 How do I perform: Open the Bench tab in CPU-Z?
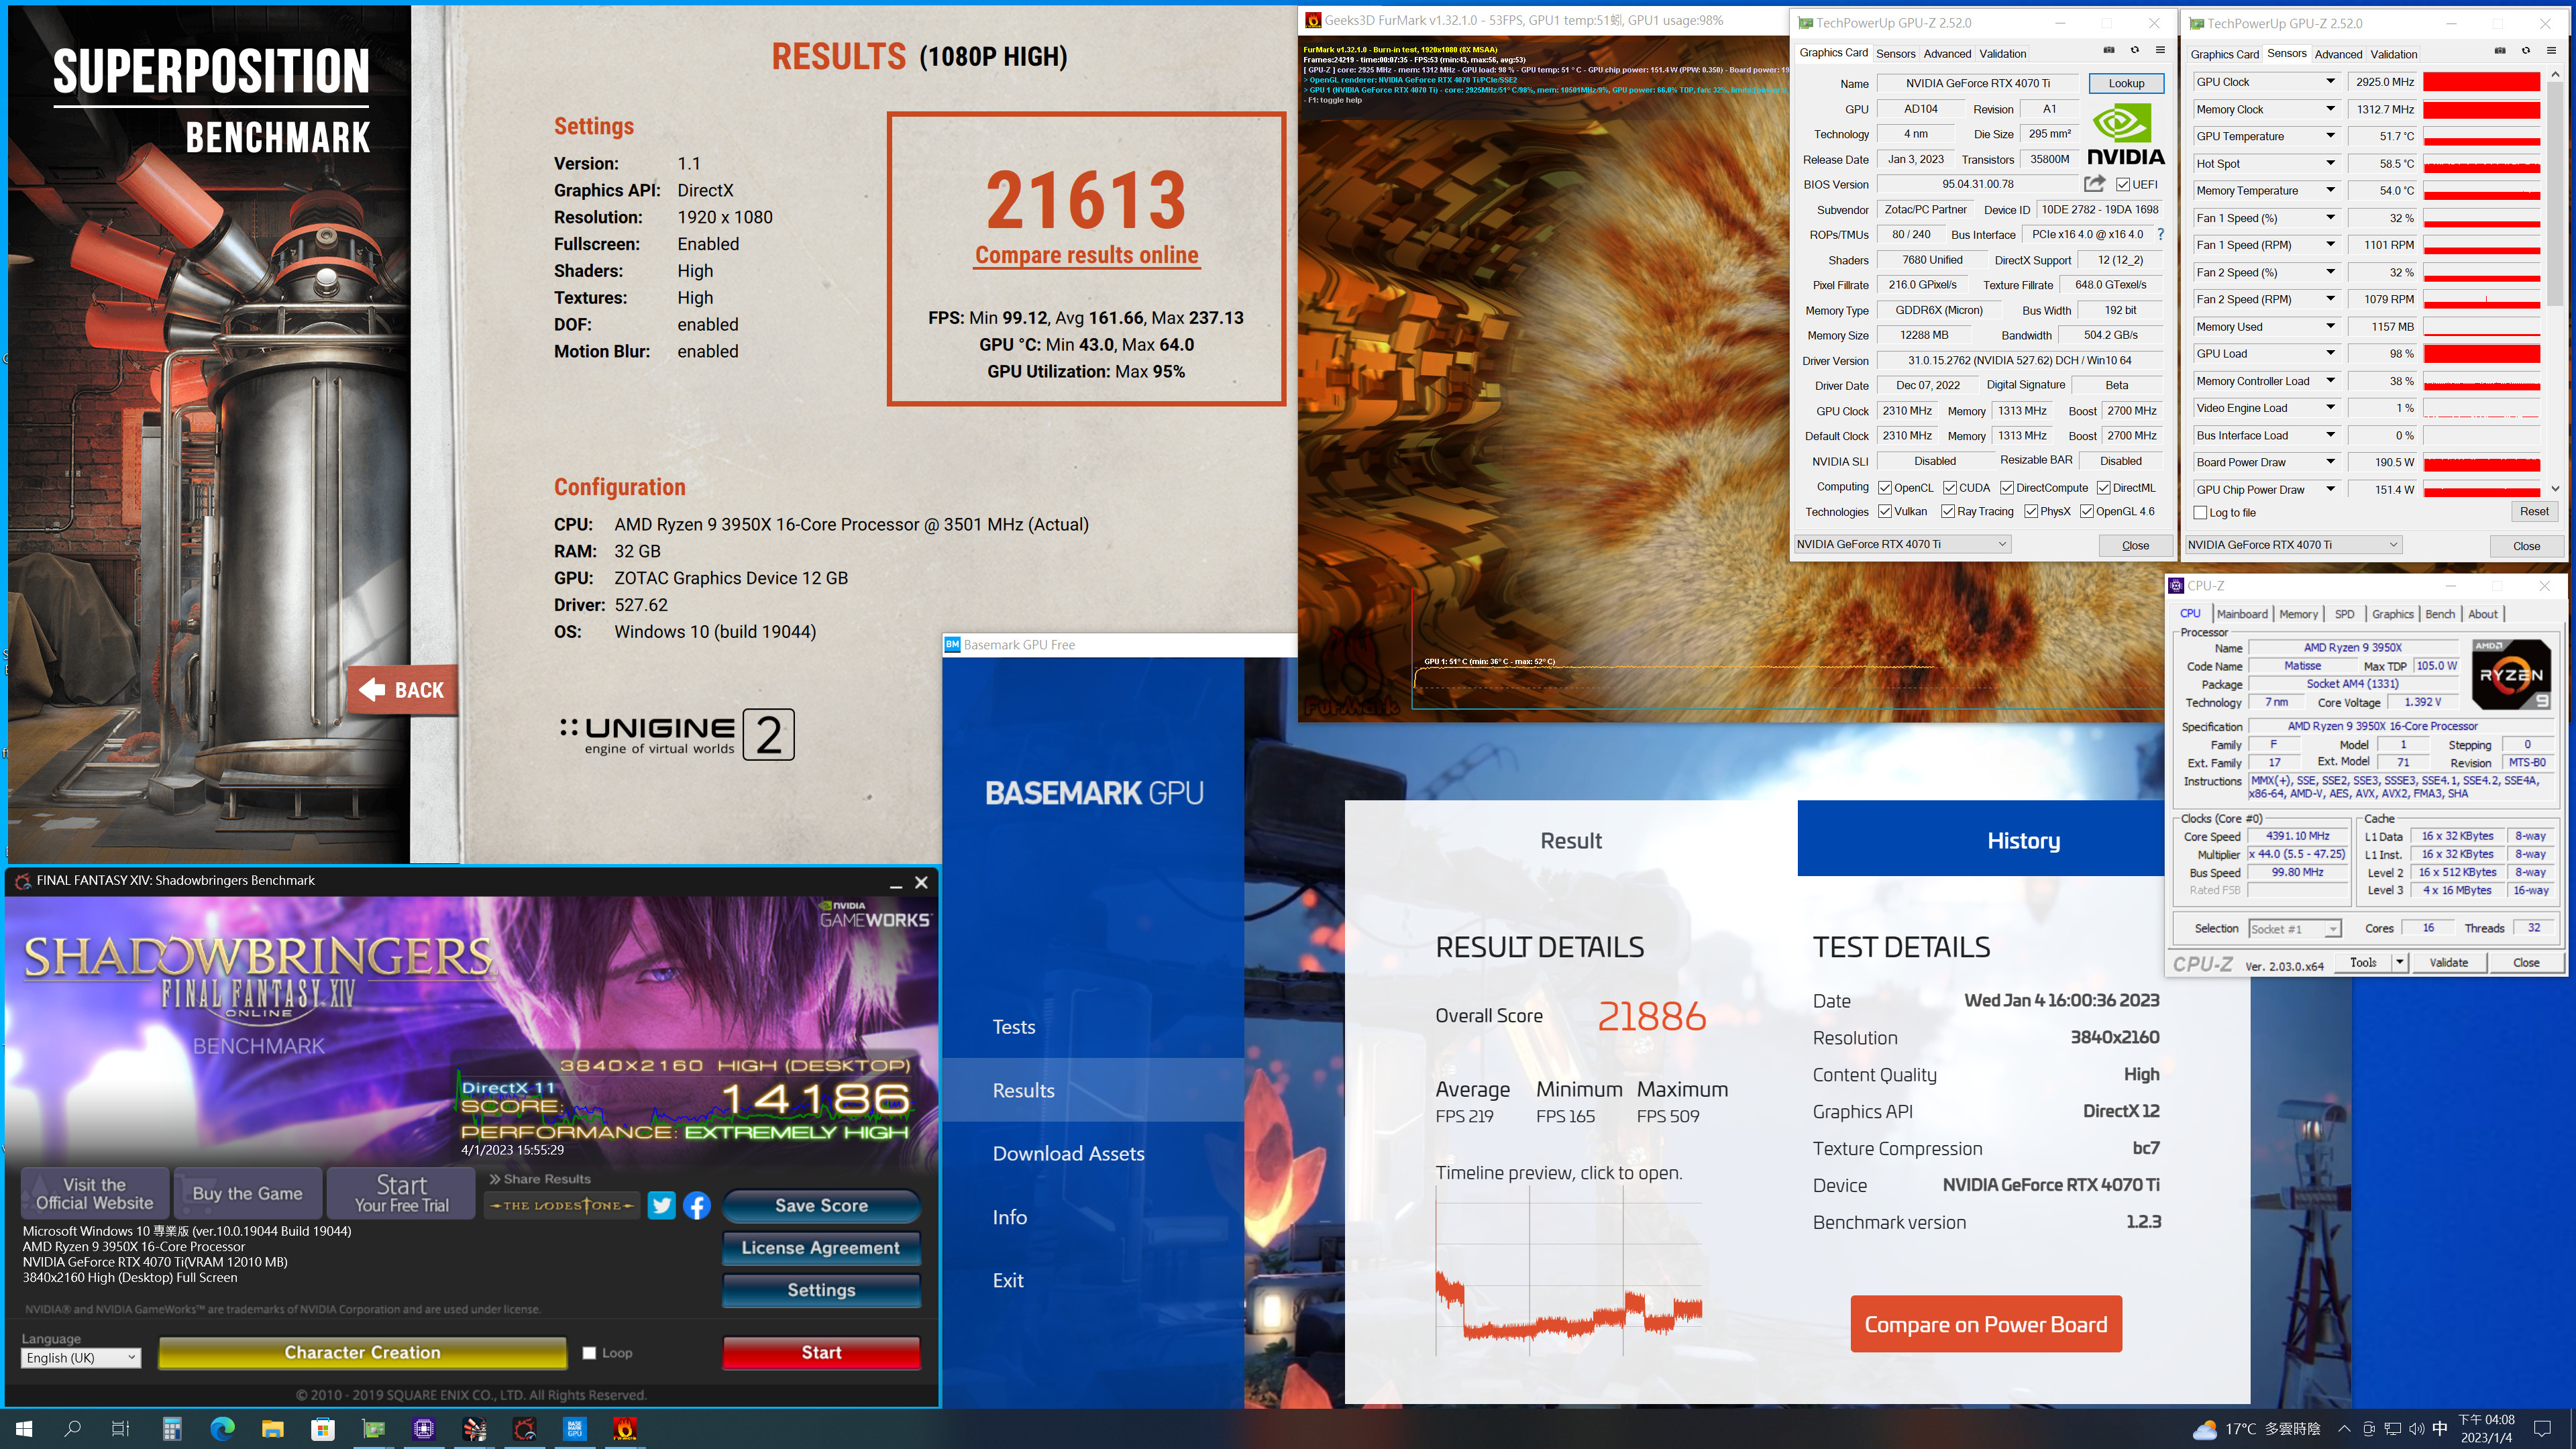coord(2440,614)
